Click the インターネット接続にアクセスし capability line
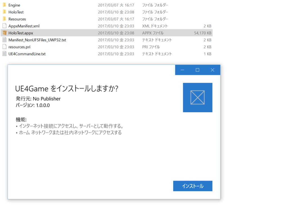This screenshot has width=288, height=206. point(70,126)
